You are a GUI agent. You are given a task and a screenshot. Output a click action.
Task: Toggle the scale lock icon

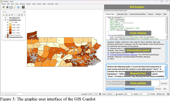[116, 94]
